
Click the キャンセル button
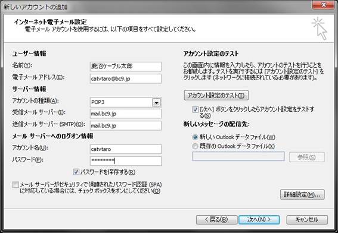[x=307, y=220]
